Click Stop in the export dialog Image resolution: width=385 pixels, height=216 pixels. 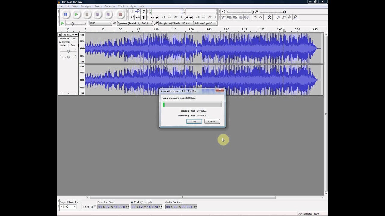point(194,121)
